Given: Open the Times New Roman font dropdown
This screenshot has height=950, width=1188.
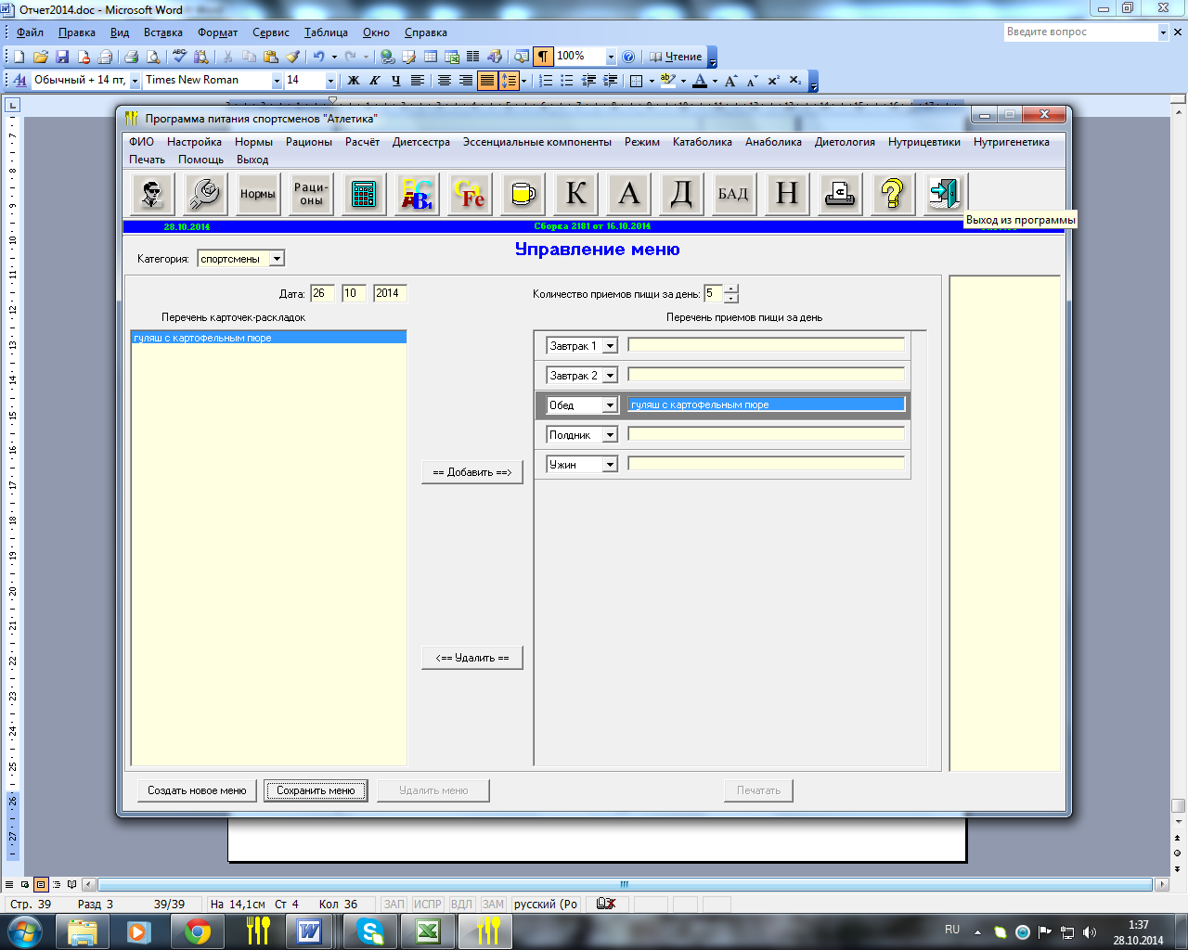Looking at the screenshot, I should 276,81.
